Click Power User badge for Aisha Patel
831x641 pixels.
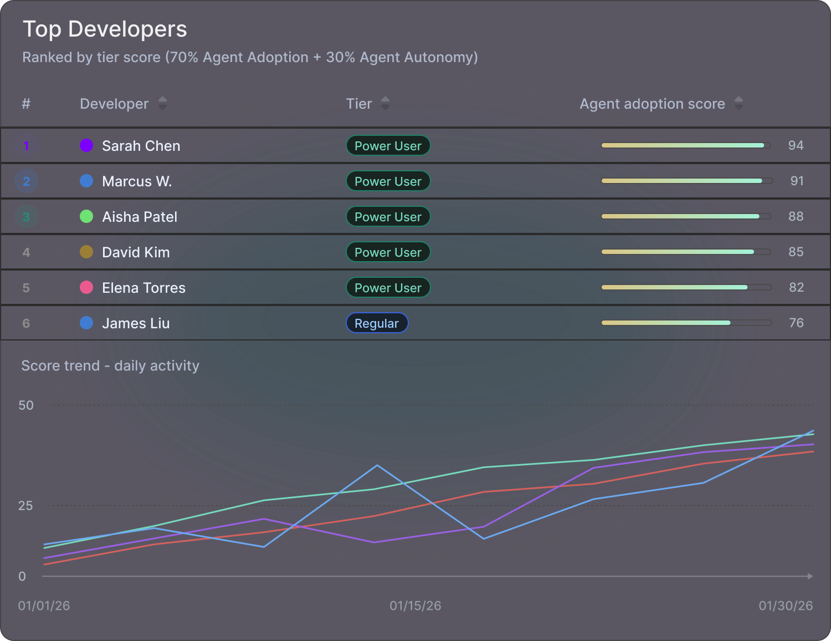[388, 217]
